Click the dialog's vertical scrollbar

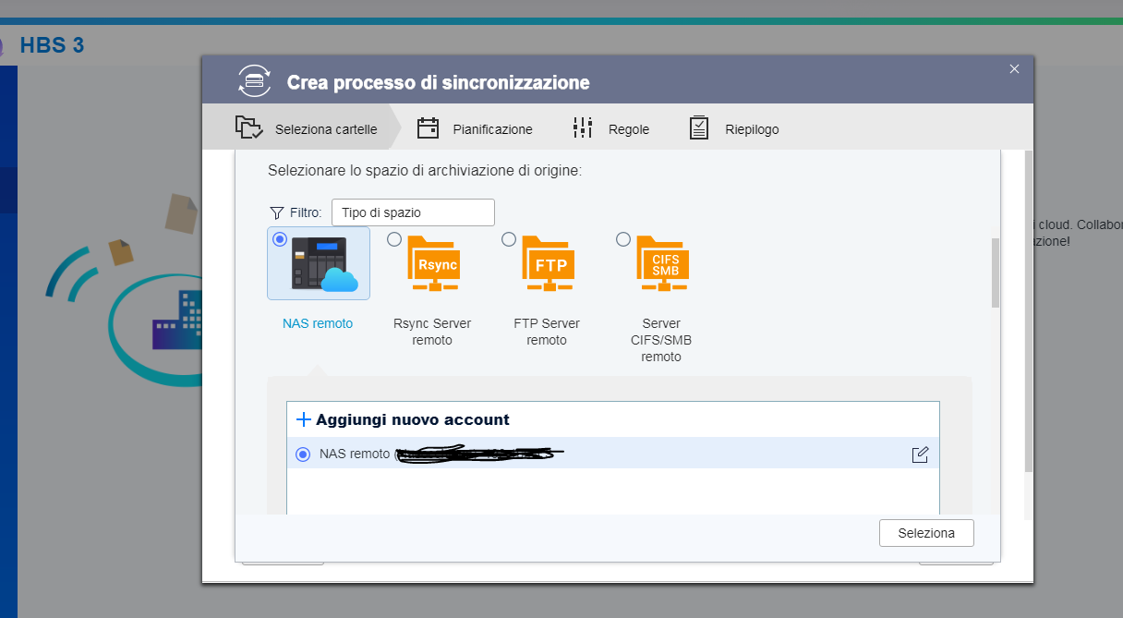coord(995,273)
